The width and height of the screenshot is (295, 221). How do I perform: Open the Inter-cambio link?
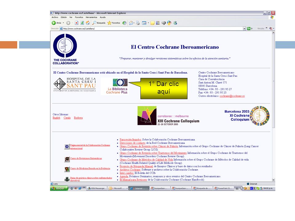pyautogui.click(x=127, y=173)
